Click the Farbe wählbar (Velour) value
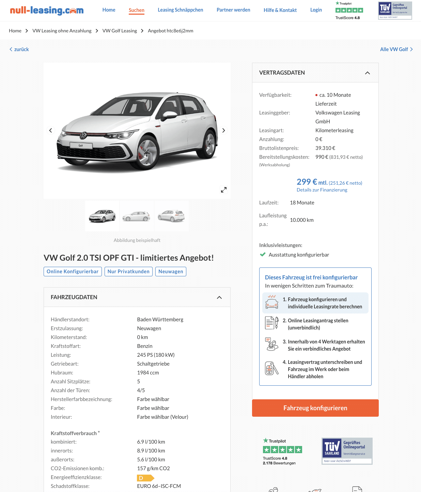The width and height of the screenshot is (421, 492). [162, 417]
